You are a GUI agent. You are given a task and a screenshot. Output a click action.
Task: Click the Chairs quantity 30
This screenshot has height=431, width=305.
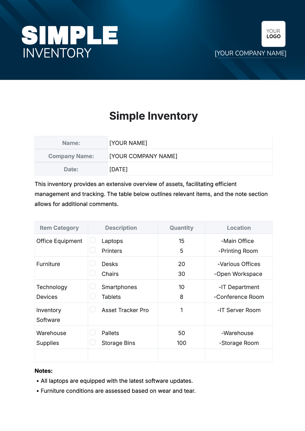pyautogui.click(x=181, y=274)
